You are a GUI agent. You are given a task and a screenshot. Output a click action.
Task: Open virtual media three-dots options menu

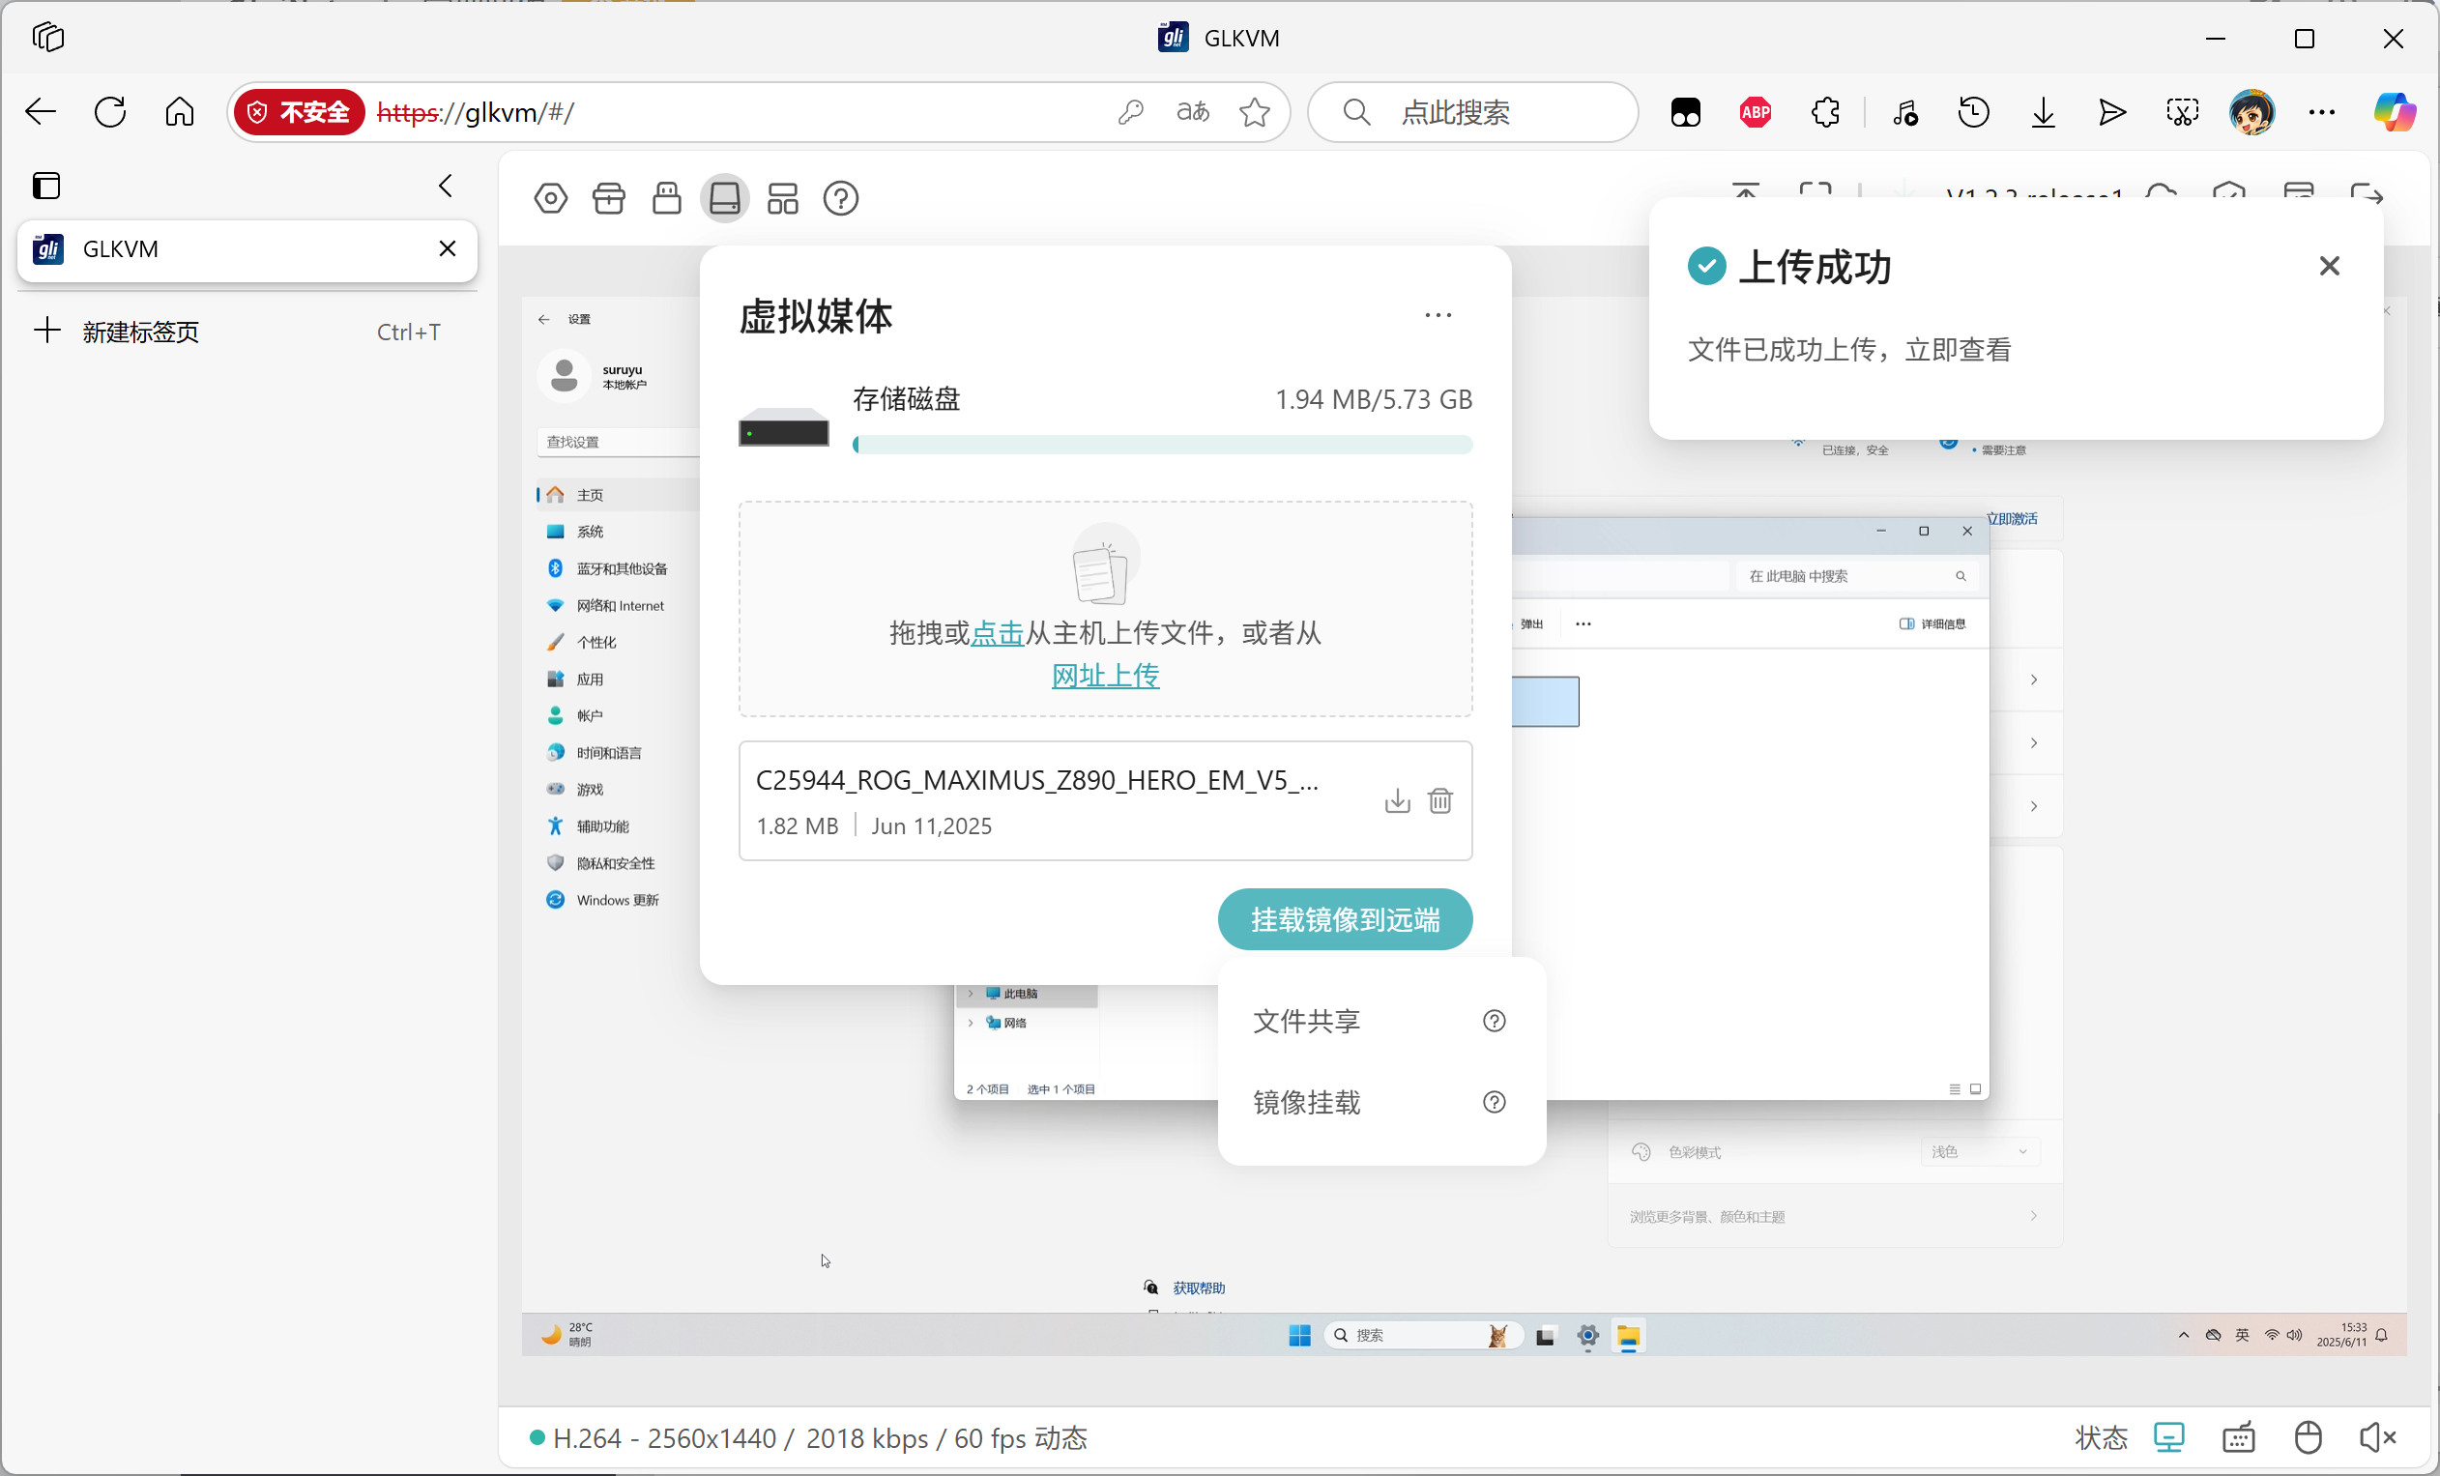coord(1437,315)
